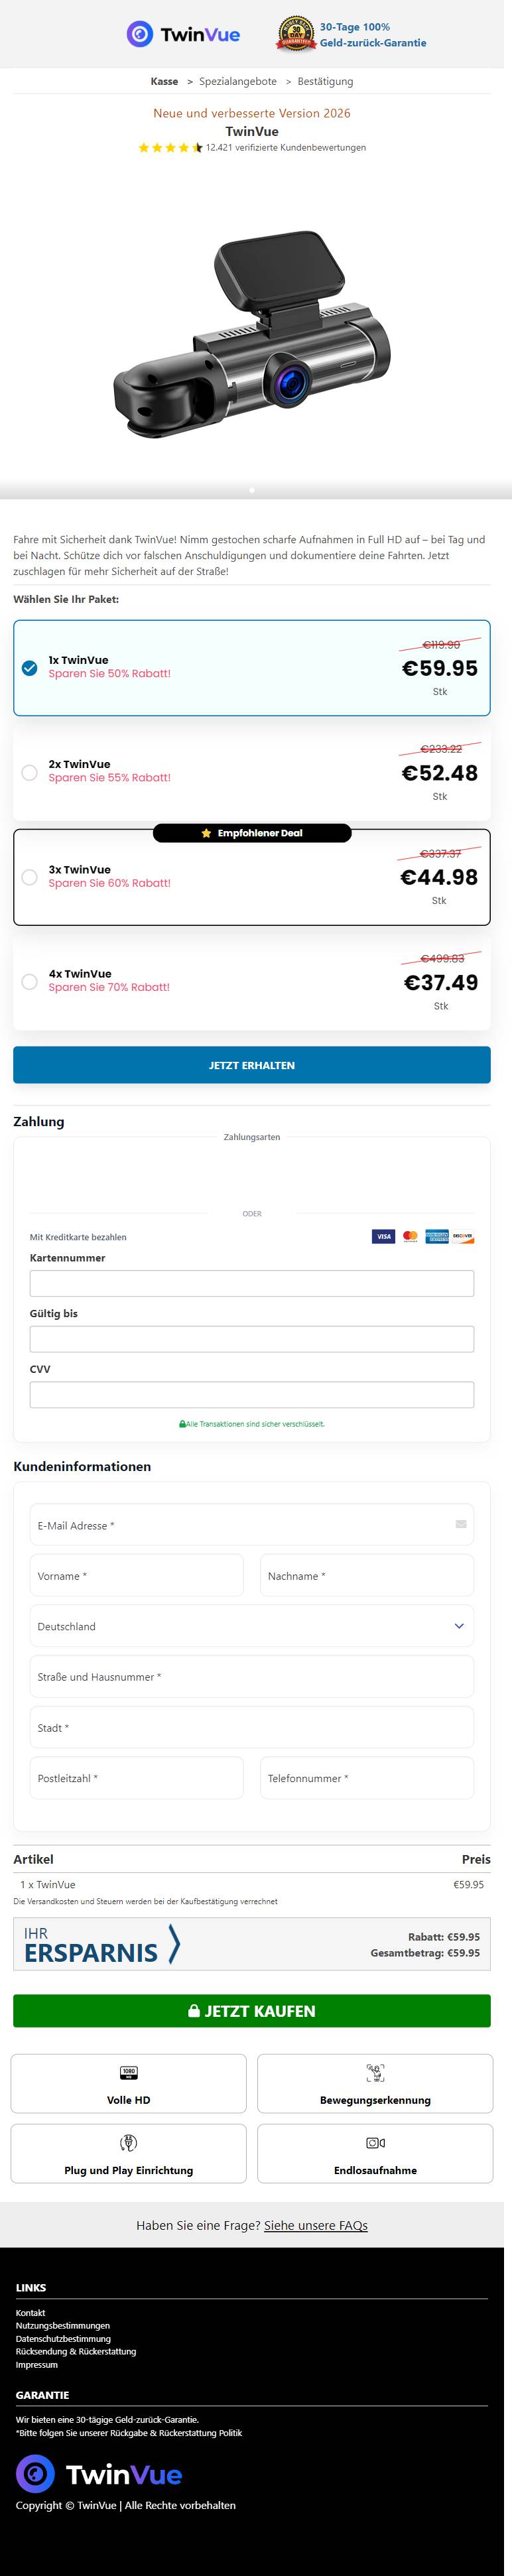This screenshot has height=2576, width=512.
Task: Select the 1x TwinVue package option
Action: [30, 667]
